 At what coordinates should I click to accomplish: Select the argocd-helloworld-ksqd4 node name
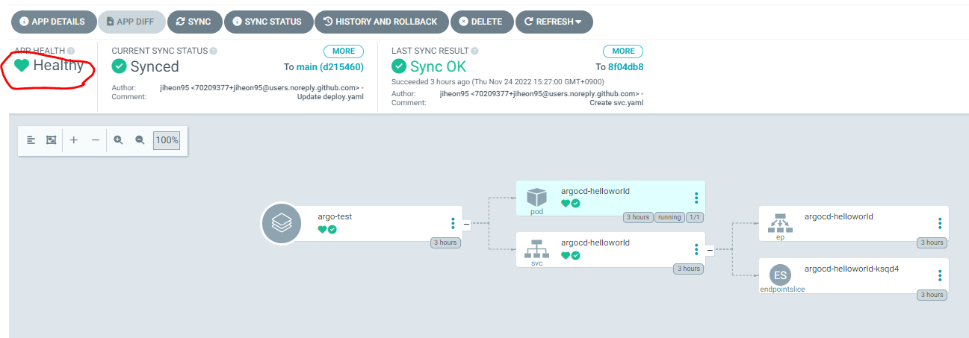[x=852, y=269]
